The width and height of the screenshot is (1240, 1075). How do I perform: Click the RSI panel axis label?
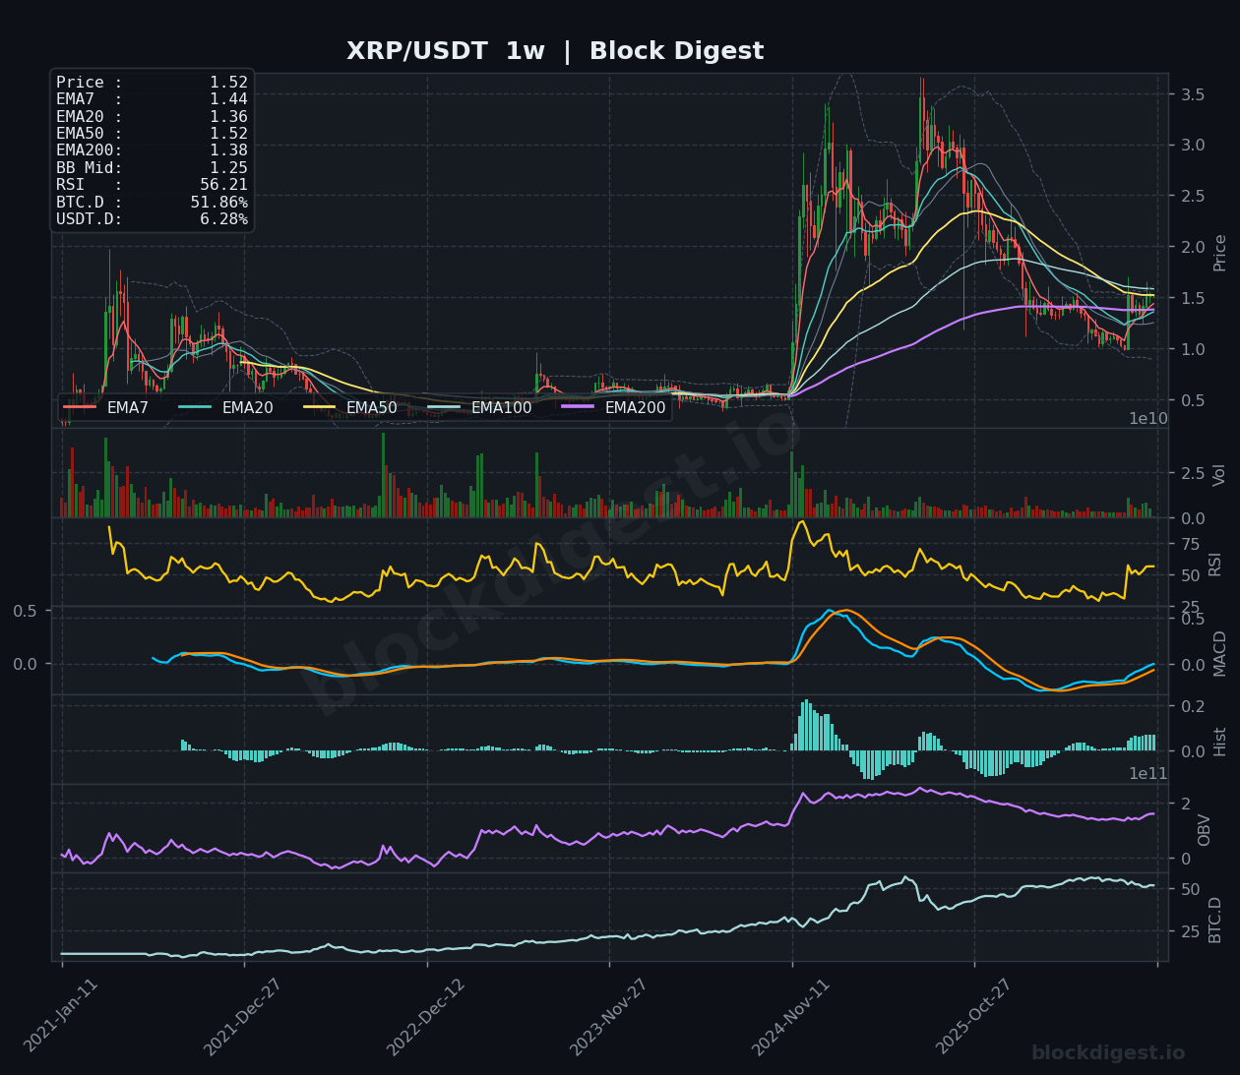pos(1215,564)
